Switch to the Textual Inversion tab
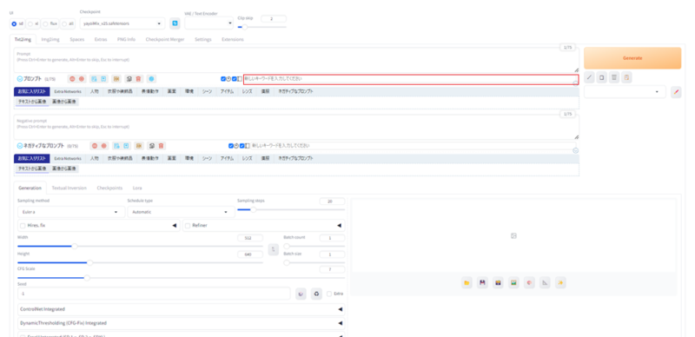The height and width of the screenshot is (337, 695). pyautogui.click(x=69, y=188)
